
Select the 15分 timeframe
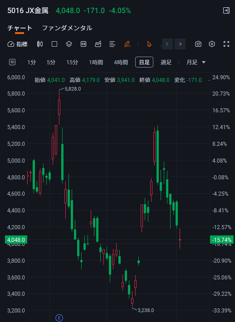pyautogui.click(x=72, y=62)
